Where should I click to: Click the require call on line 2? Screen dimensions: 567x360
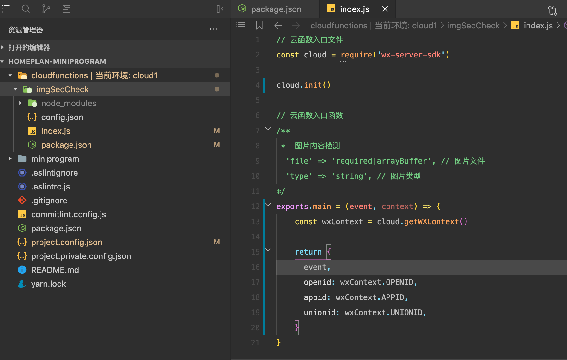click(356, 55)
